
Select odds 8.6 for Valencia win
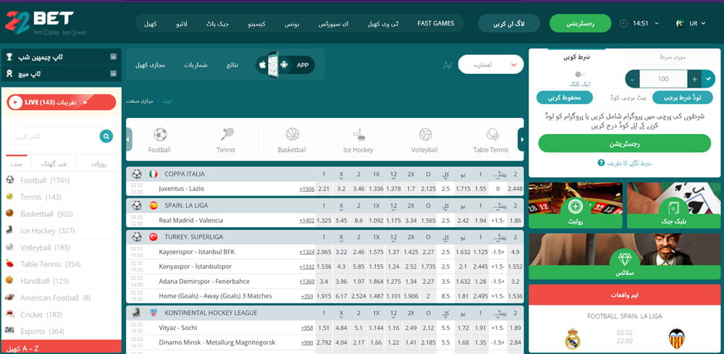(x=358, y=221)
